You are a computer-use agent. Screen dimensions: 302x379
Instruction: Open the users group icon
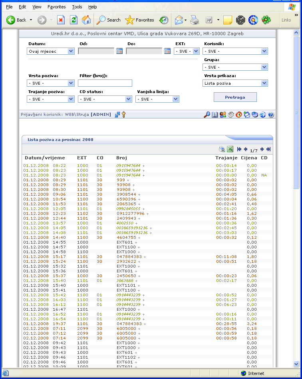pyautogui.click(x=223, y=115)
